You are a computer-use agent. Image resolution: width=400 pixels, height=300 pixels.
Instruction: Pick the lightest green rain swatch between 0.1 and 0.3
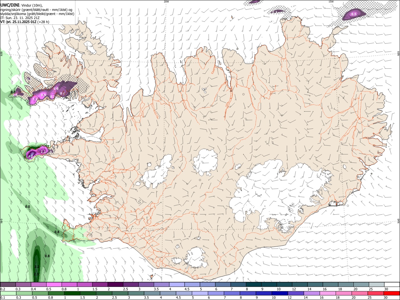click(x=8, y=293)
